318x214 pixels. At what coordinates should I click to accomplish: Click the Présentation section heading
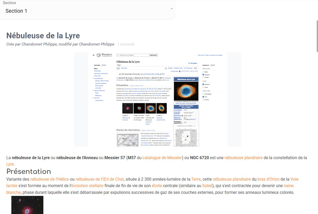tap(29, 171)
